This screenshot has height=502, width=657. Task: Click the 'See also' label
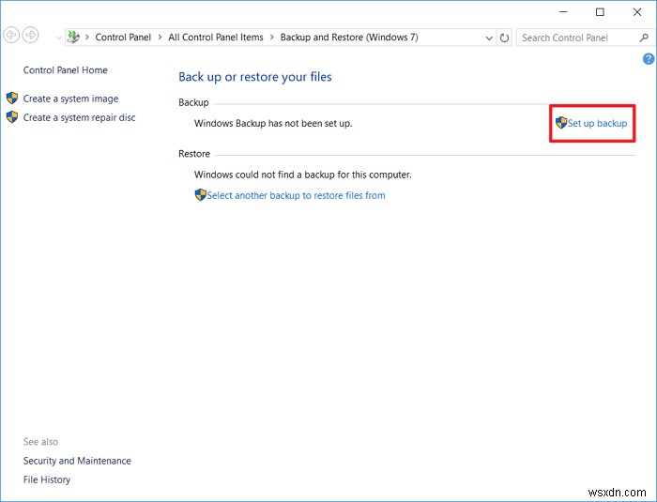tap(40, 442)
